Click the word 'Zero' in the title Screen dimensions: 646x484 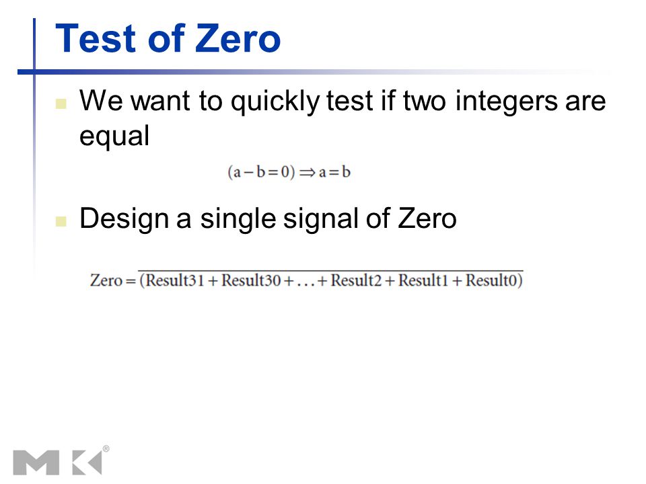click(x=238, y=38)
